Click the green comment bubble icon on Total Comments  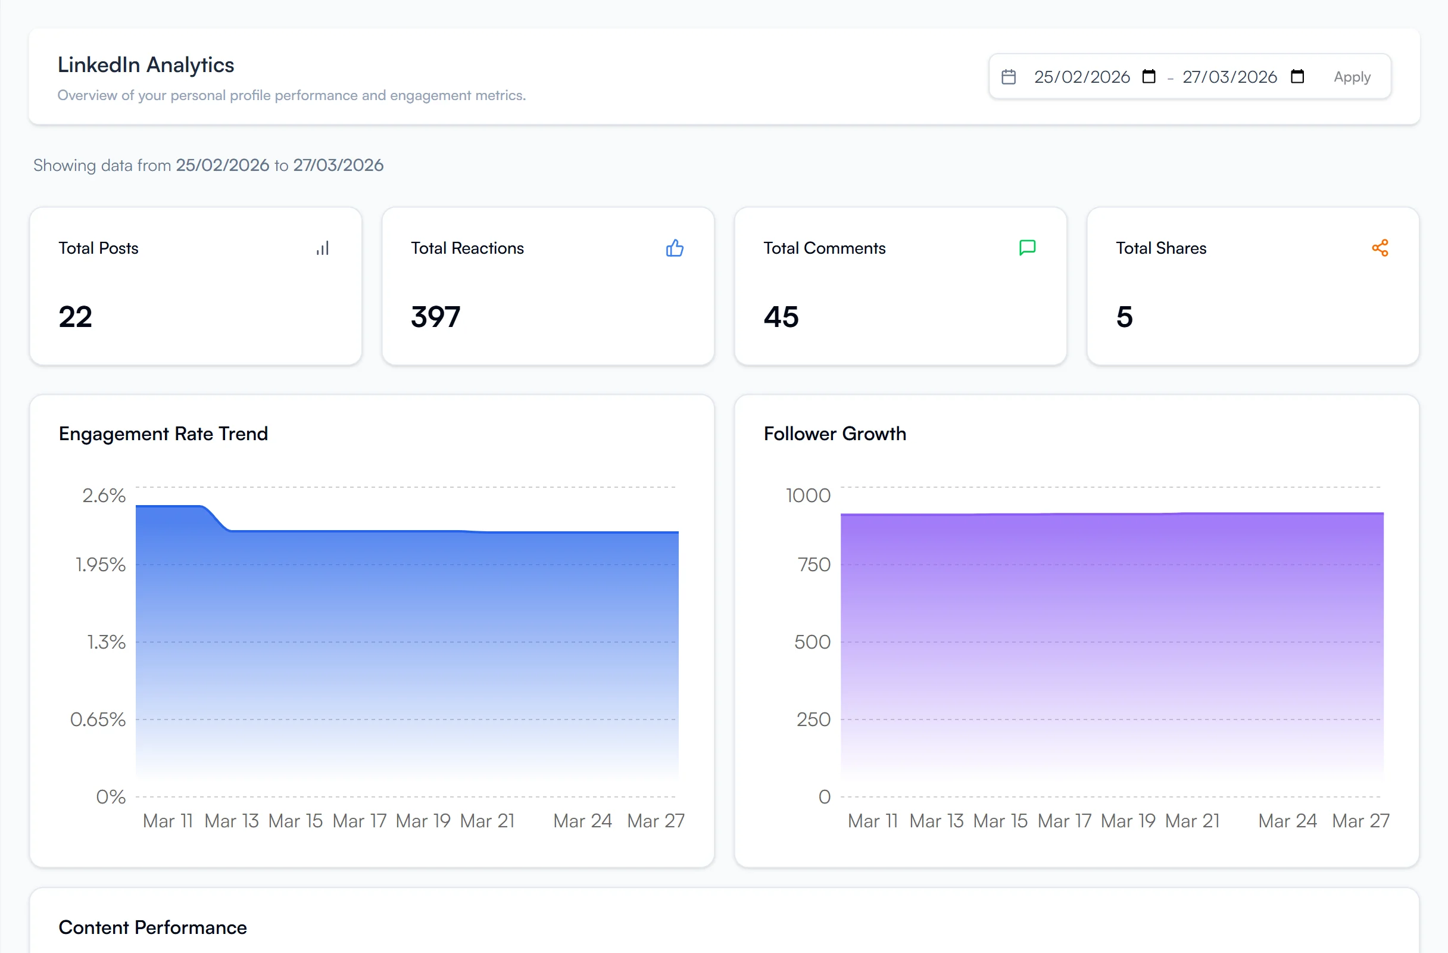[1026, 248]
